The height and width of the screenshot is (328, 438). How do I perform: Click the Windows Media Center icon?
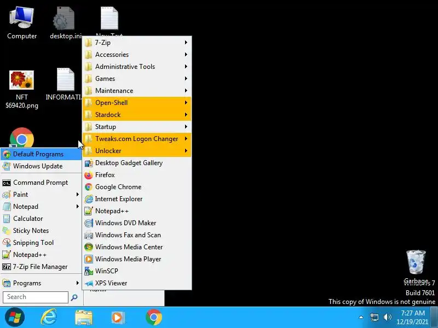(x=89, y=247)
